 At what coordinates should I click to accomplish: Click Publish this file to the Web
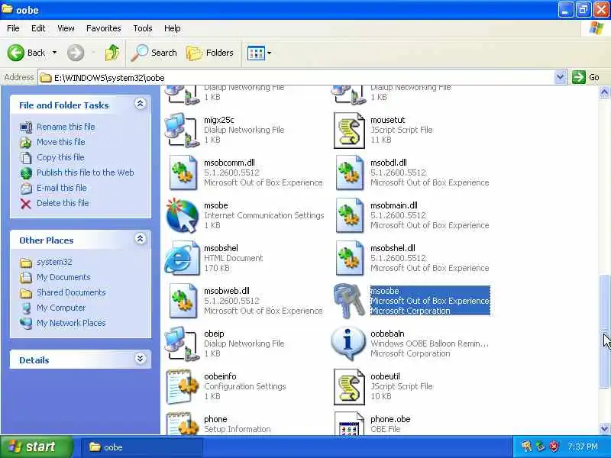click(x=86, y=173)
